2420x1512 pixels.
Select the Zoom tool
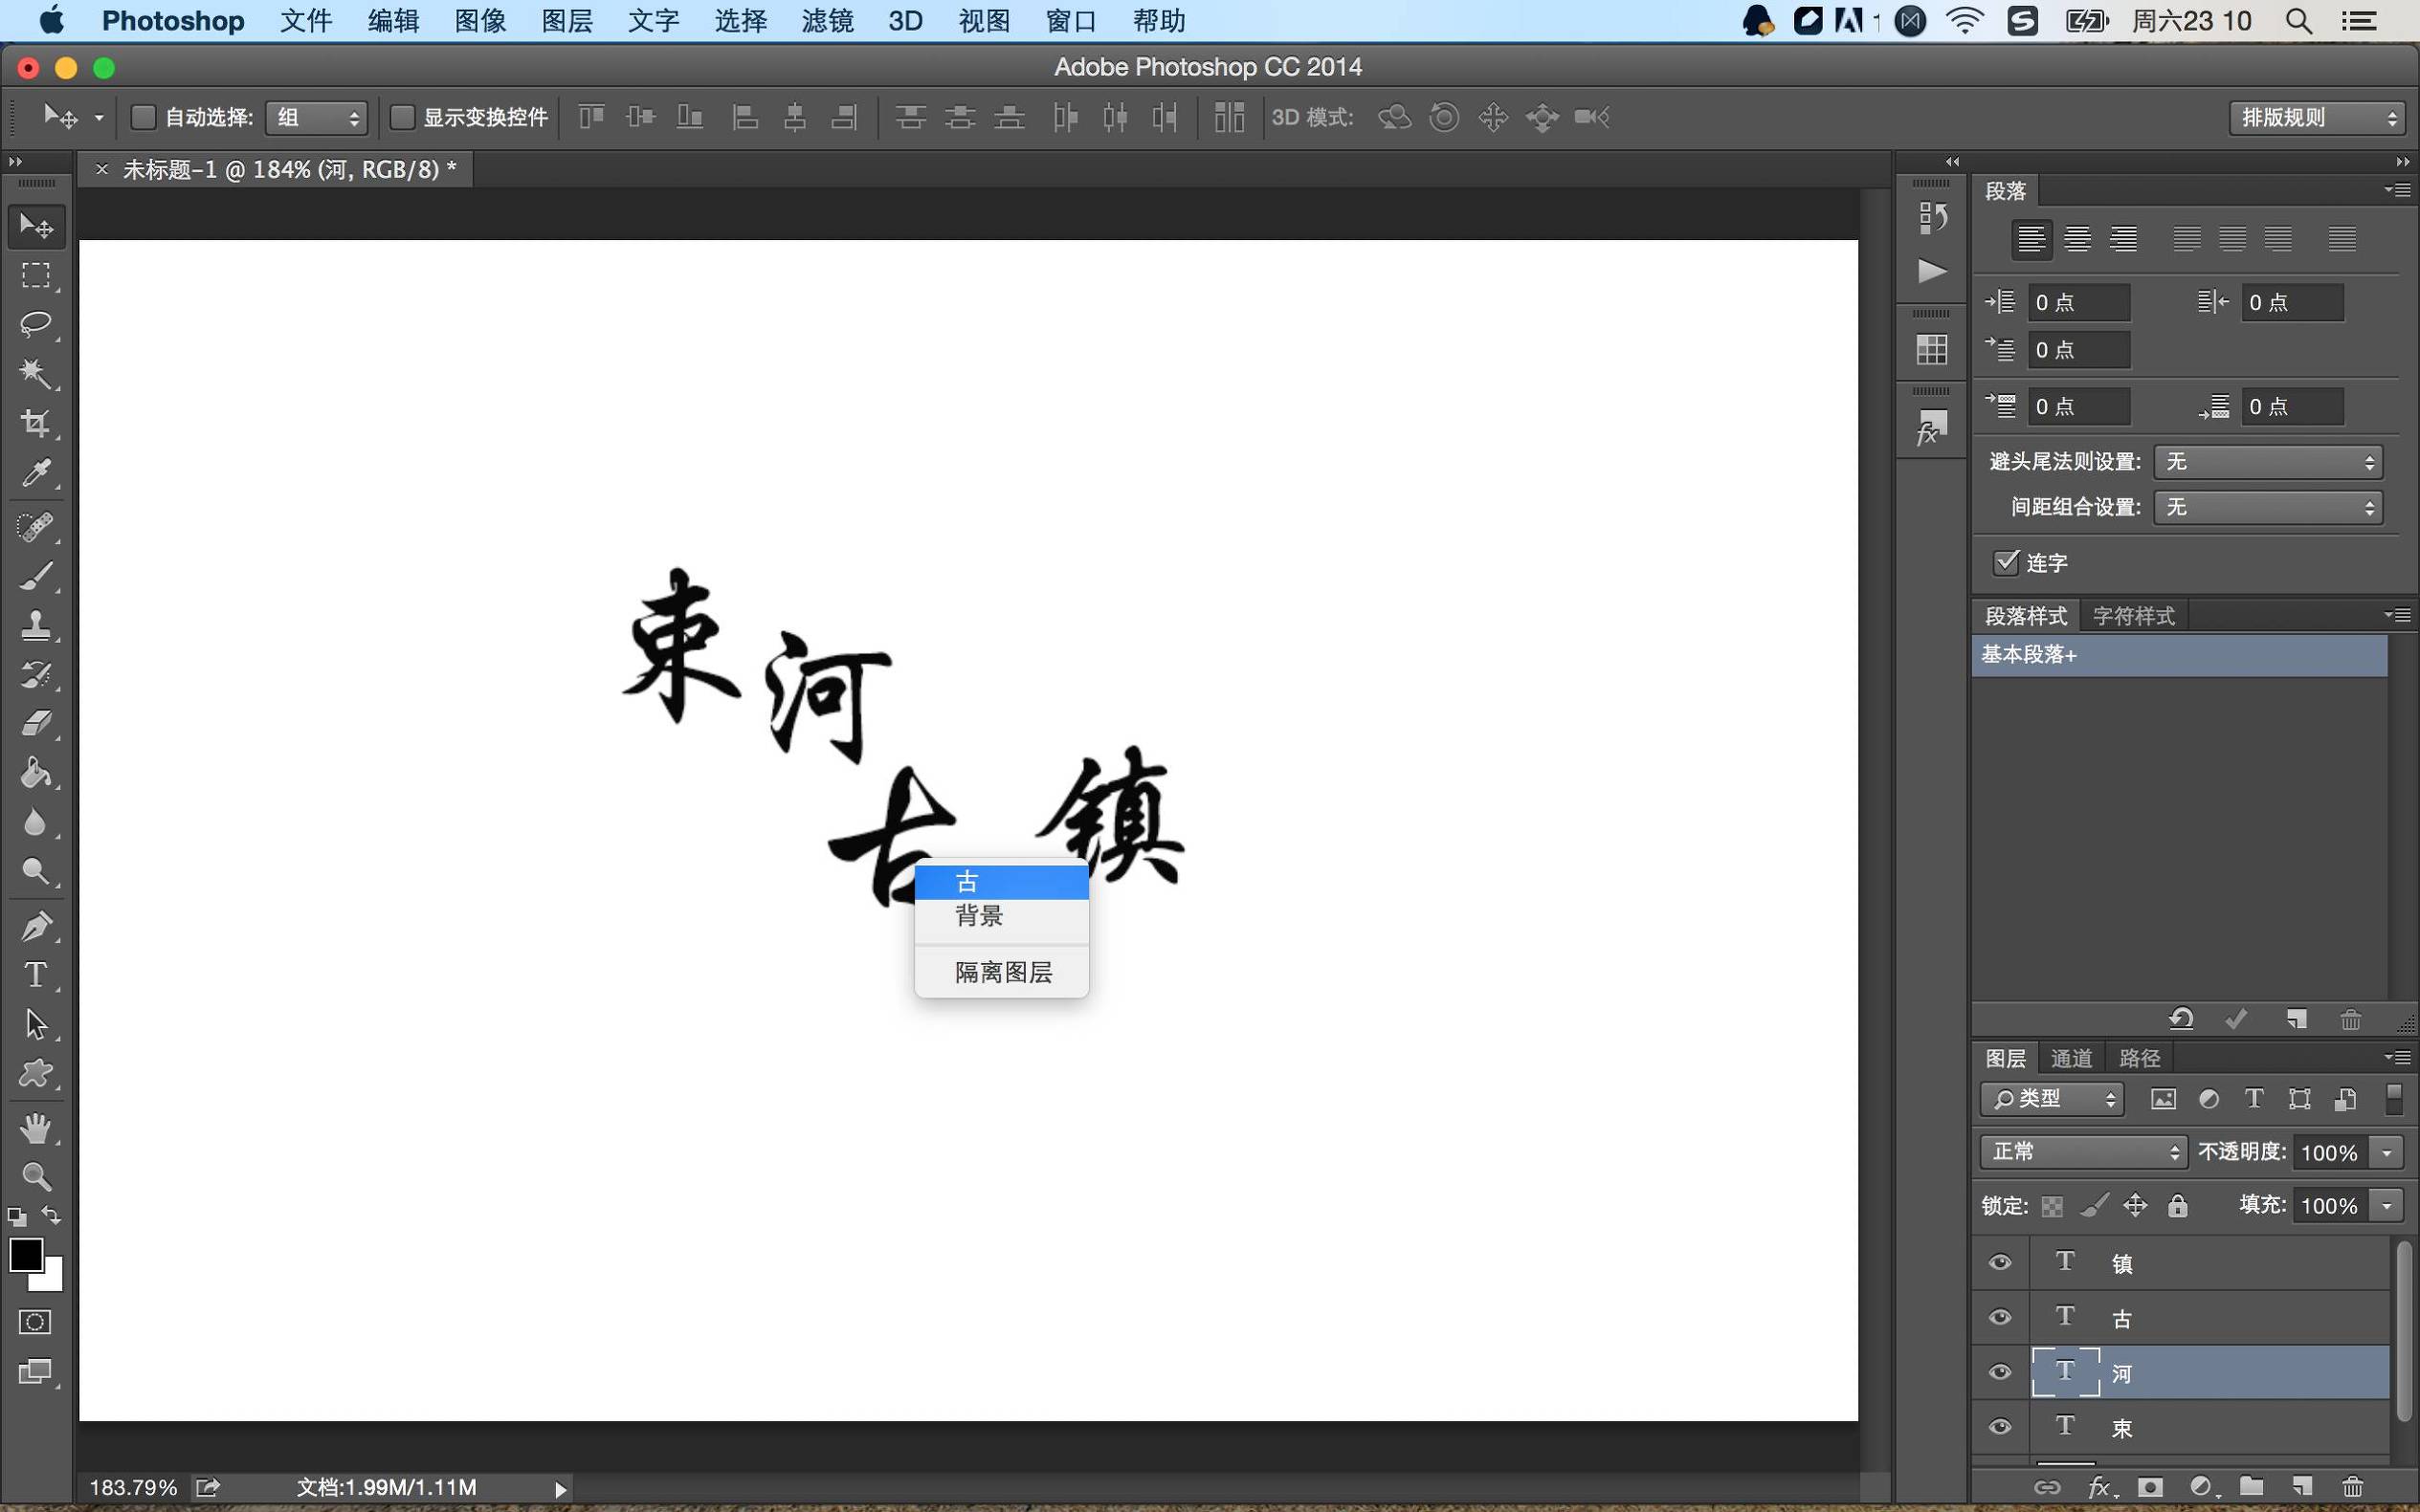click(36, 1176)
